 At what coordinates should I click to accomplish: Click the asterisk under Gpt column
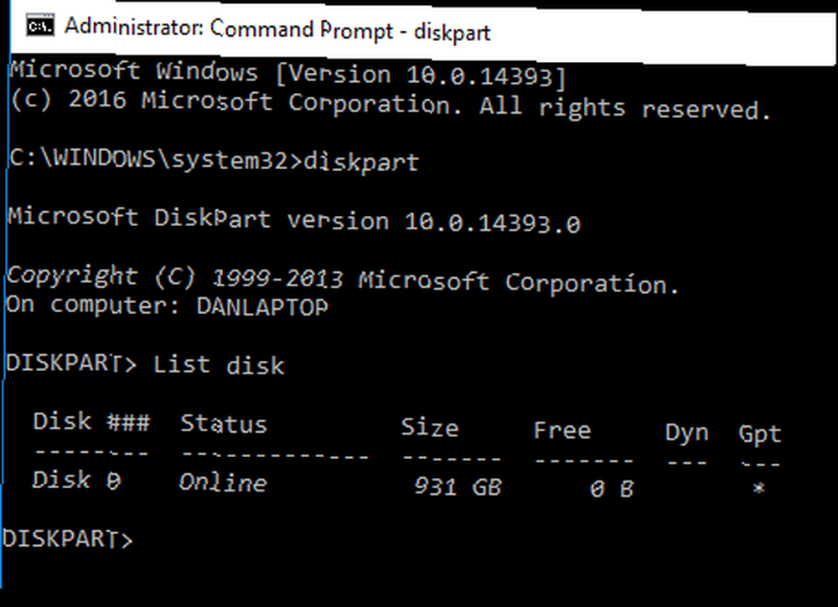pyautogui.click(x=758, y=488)
